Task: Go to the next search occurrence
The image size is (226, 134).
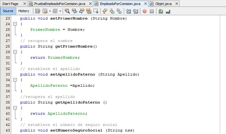Action: point(82,11)
